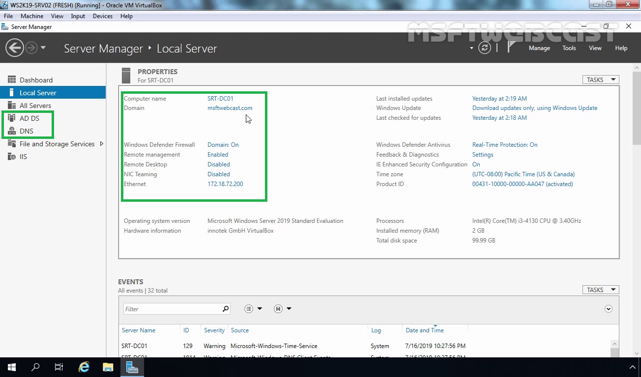The height and width of the screenshot is (377, 641).
Task: Open the Help menu in Server Manager
Action: [x=621, y=48]
